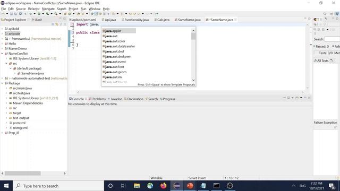Open PowerPoint from the taskbar

pos(190,186)
